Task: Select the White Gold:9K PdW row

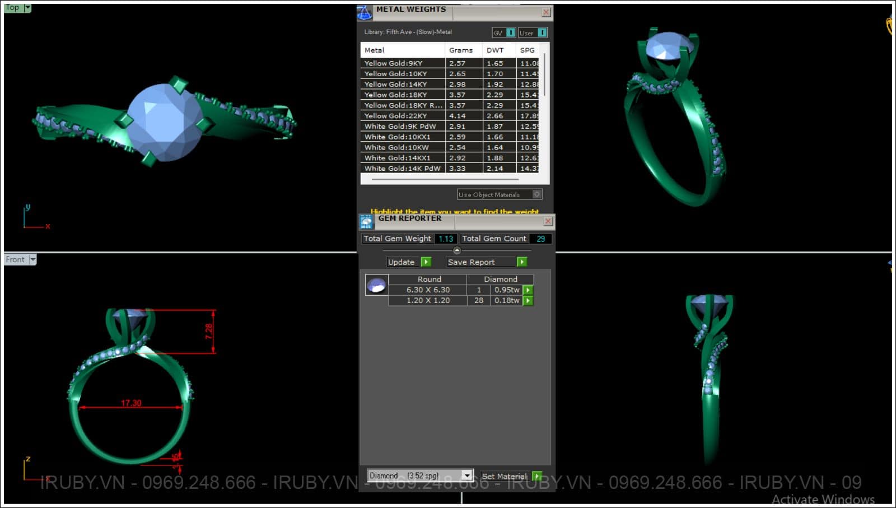Action: pos(450,127)
